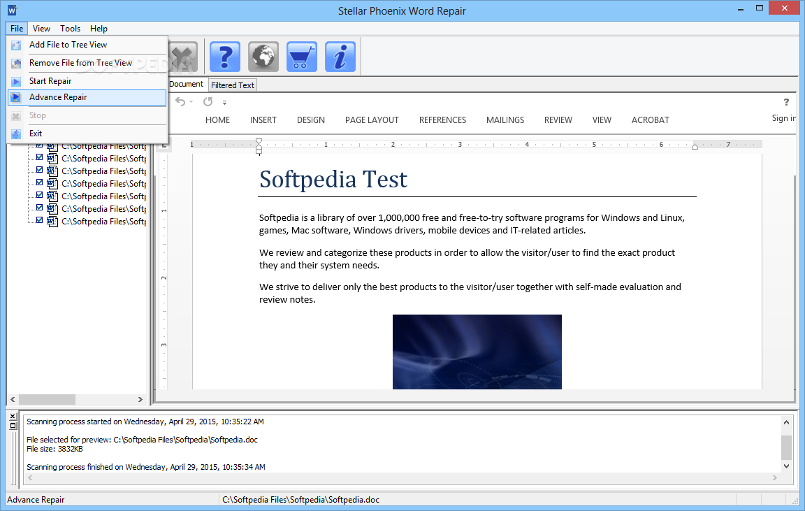Click the 'Scanning process finished' log line
805x511 pixels.
pos(146,467)
